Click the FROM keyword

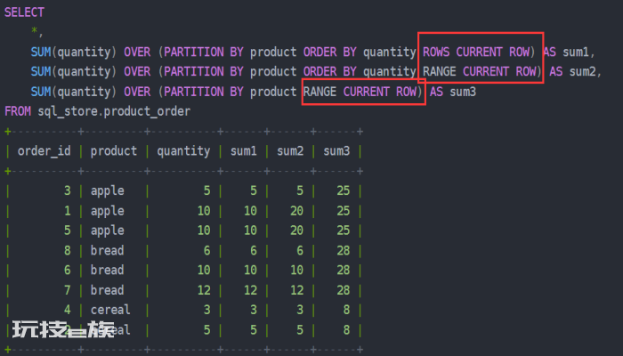pos(18,111)
